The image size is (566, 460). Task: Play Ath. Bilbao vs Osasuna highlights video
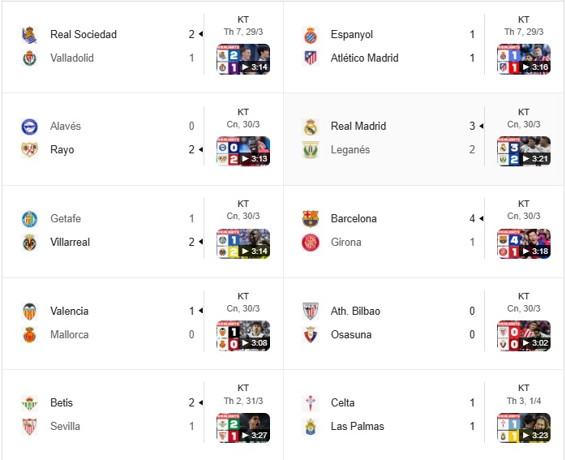pyautogui.click(x=524, y=335)
